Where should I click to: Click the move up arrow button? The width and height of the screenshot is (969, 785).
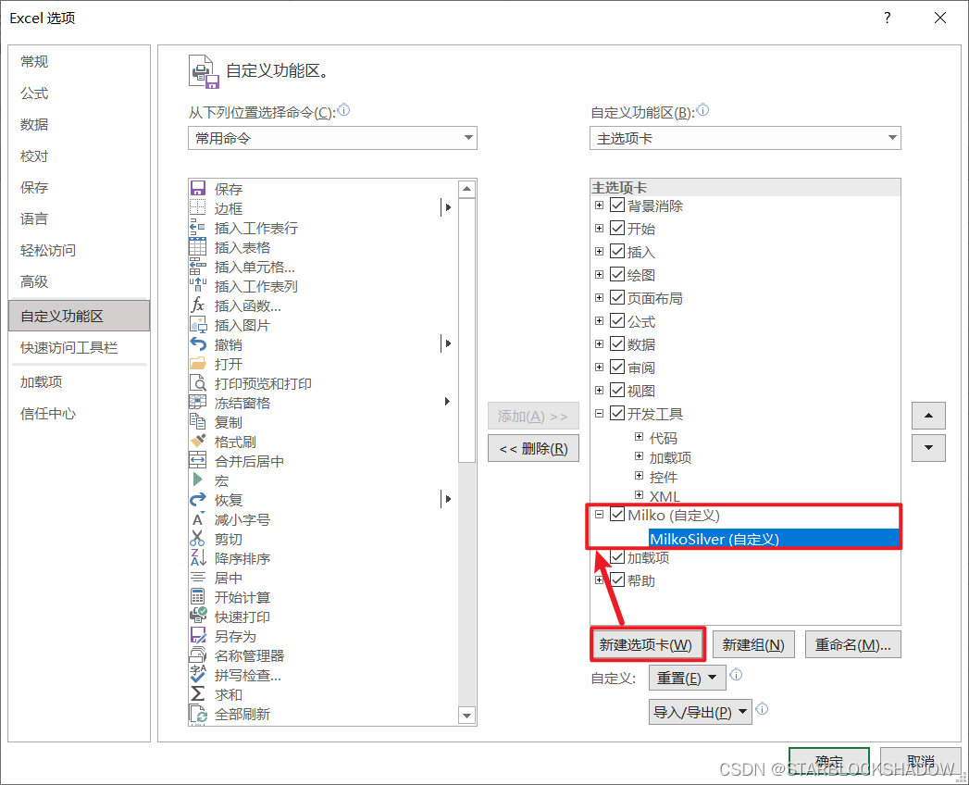click(x=928, y=416)
